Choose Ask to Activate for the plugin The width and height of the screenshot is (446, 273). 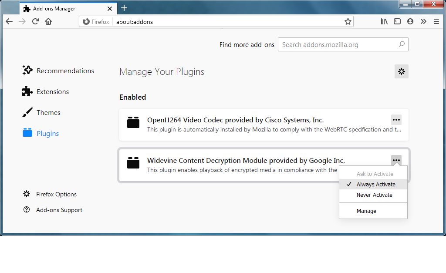(374, 173)
